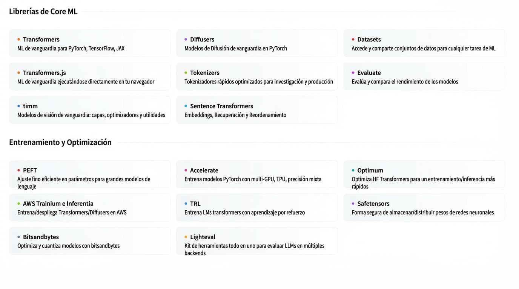
Task: Select the Tokenizers card
Action: pos(257,77)
